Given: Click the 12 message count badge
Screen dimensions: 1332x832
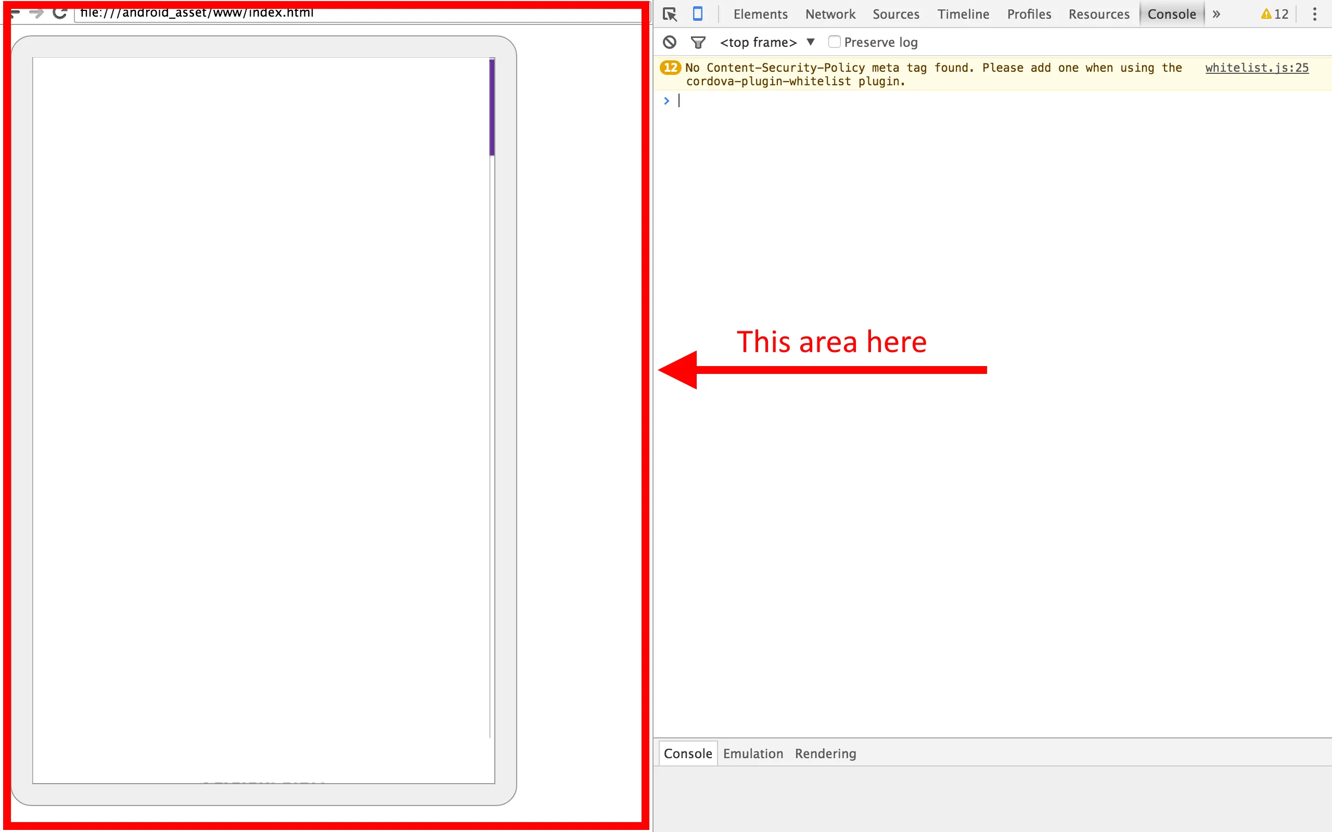Looking at the screenshot, I should tap(670, 68).
